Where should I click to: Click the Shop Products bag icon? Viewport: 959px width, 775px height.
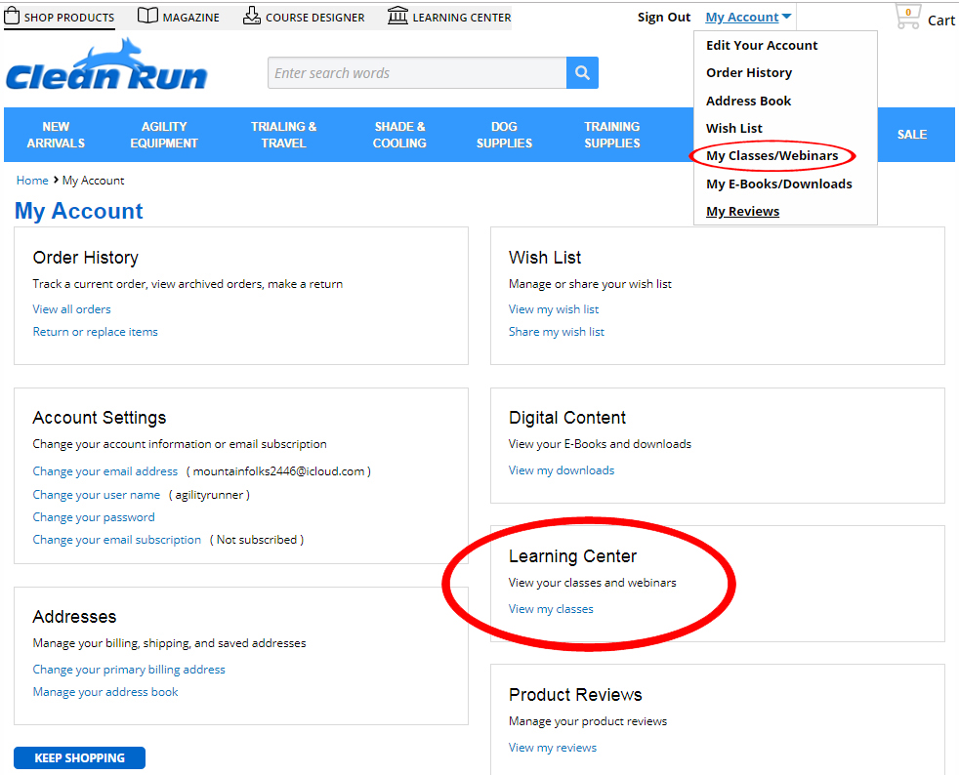coord(13,17)
